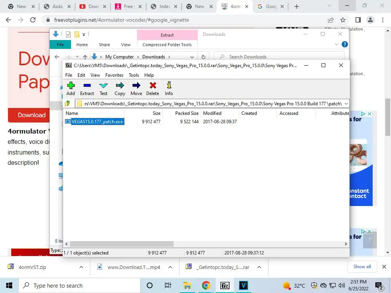The width and height of the screenshot is (391, 293).
Task: Open the Favorites menu in 7-Zip
Action: (x=114, y=75)
